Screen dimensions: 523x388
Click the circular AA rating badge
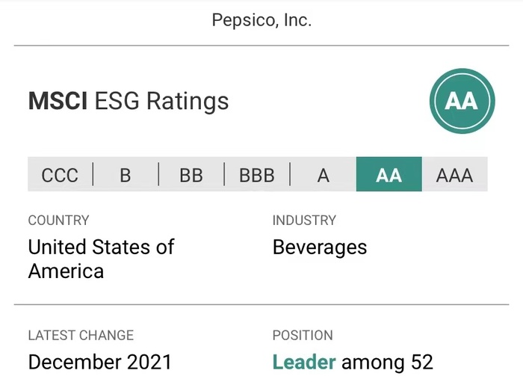click(x=462, y=101)
